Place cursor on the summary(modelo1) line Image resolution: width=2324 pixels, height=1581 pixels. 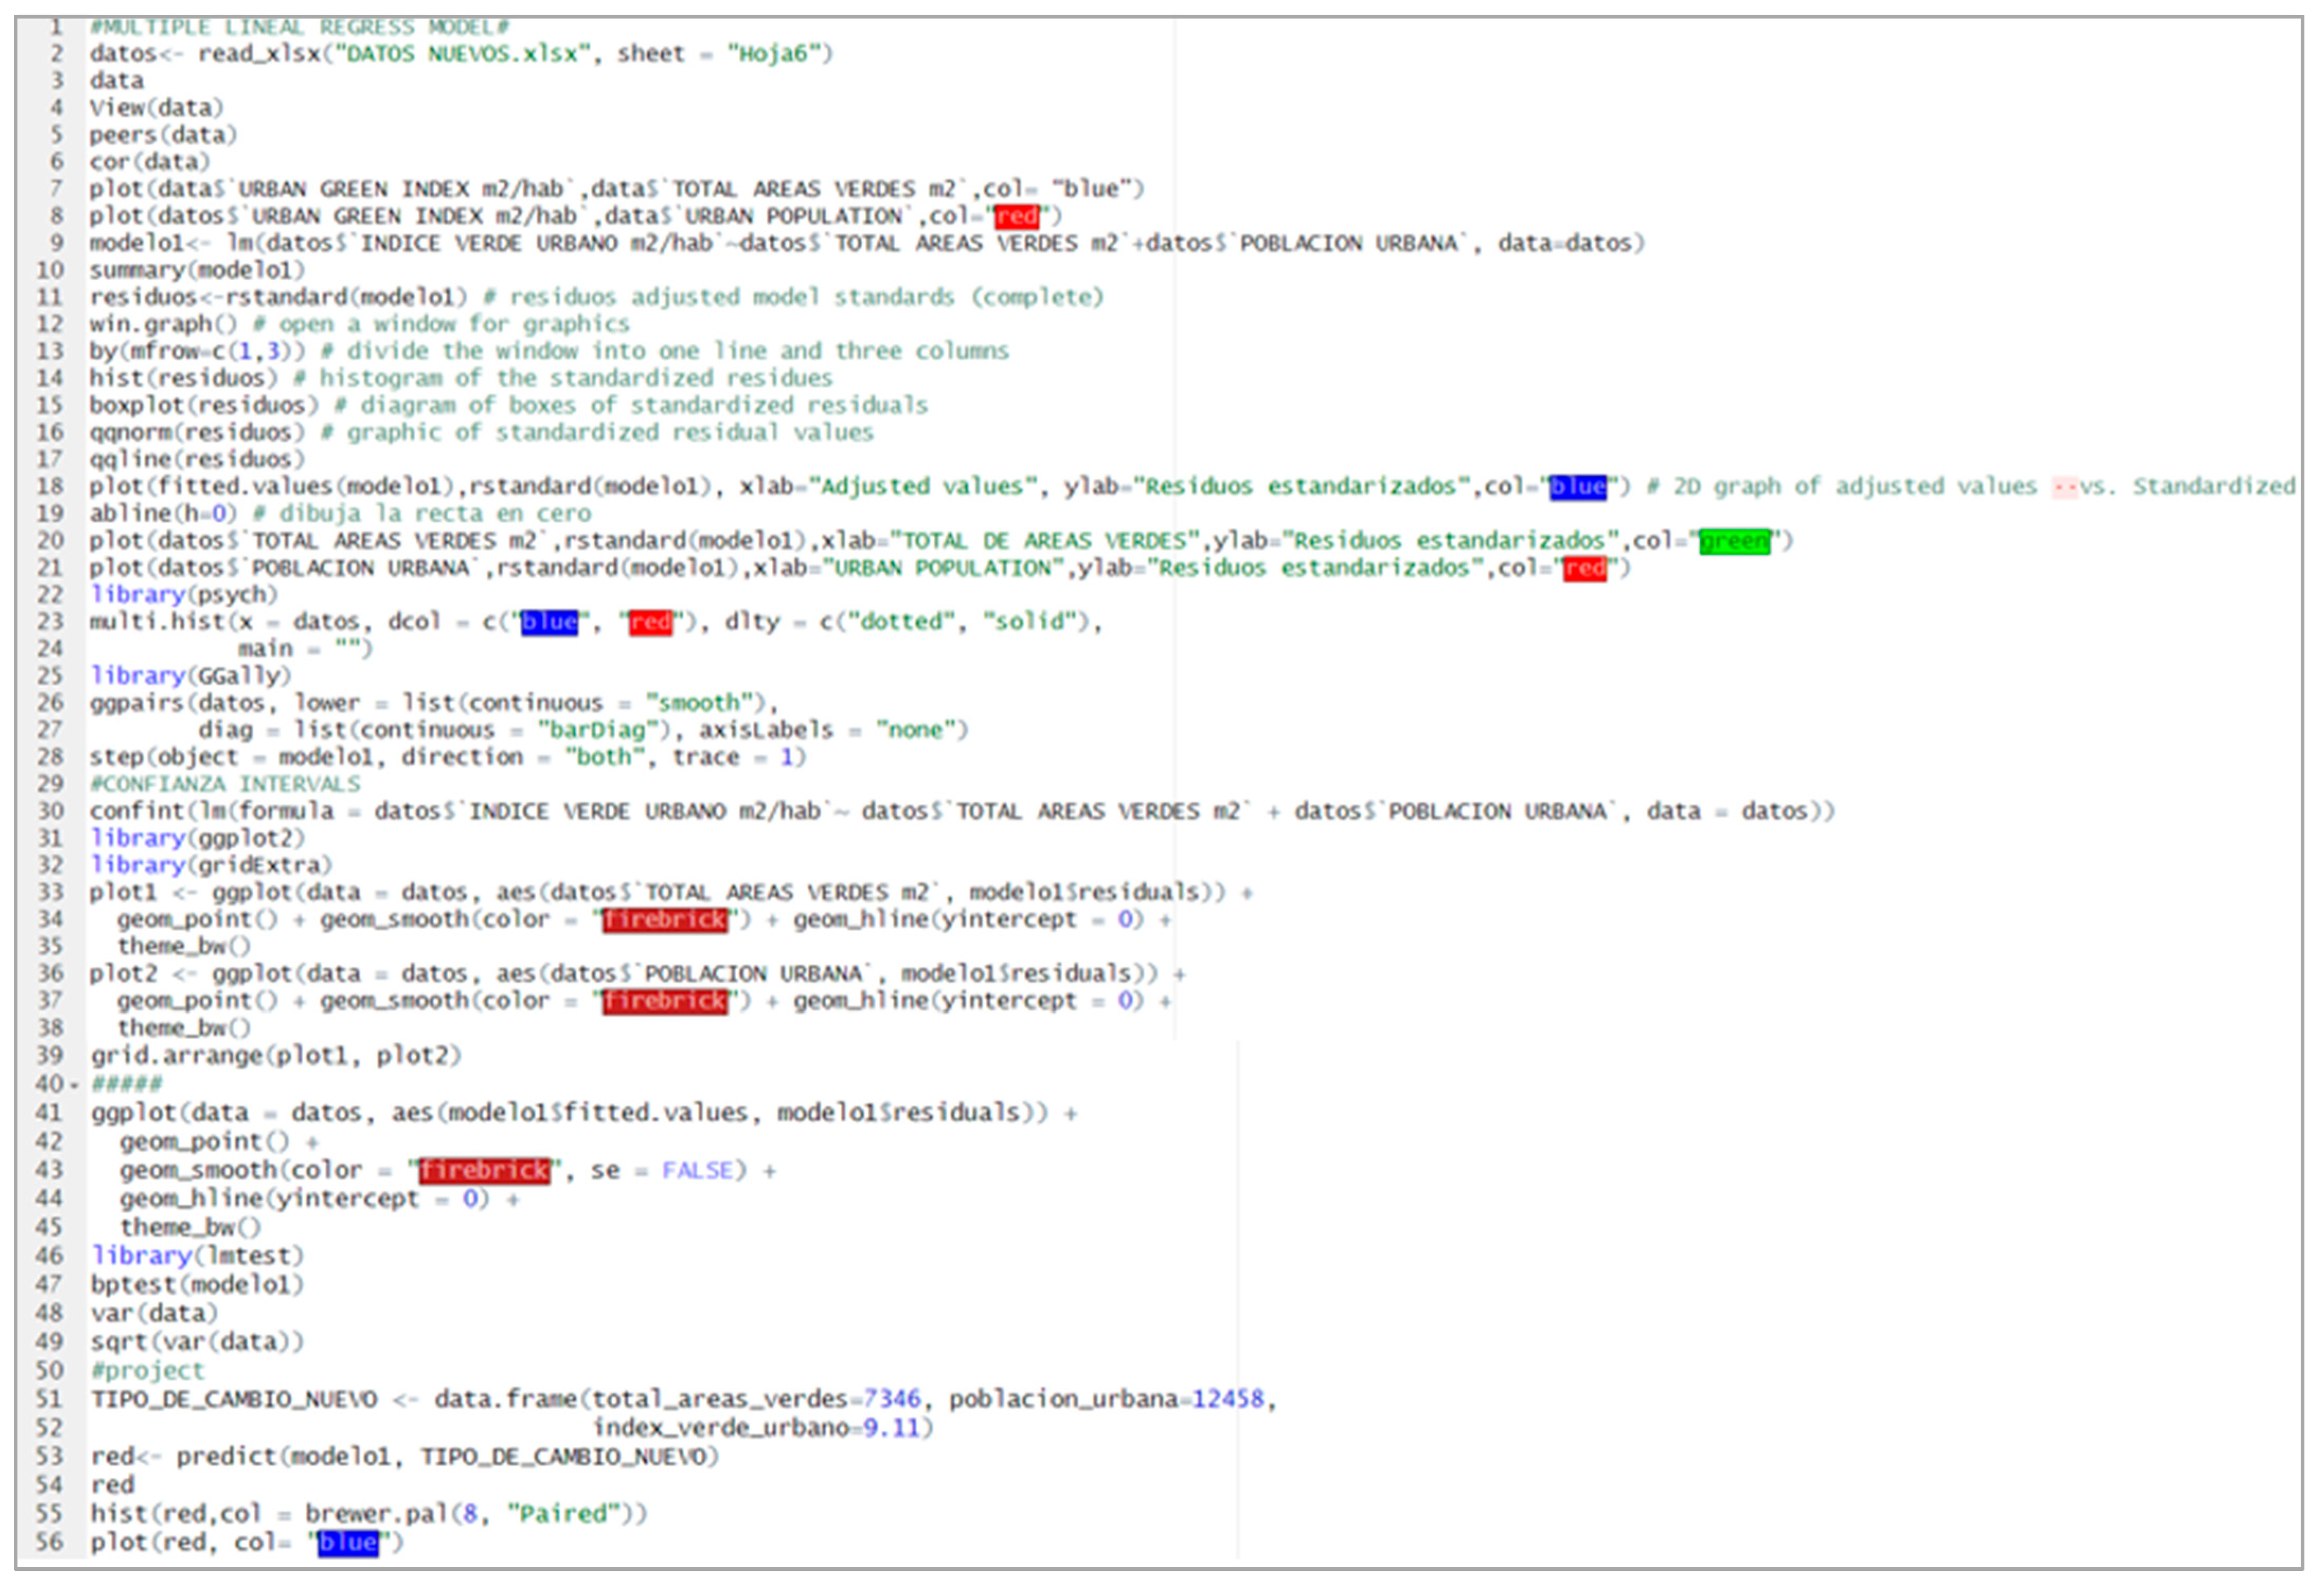(x=197, y=270)
